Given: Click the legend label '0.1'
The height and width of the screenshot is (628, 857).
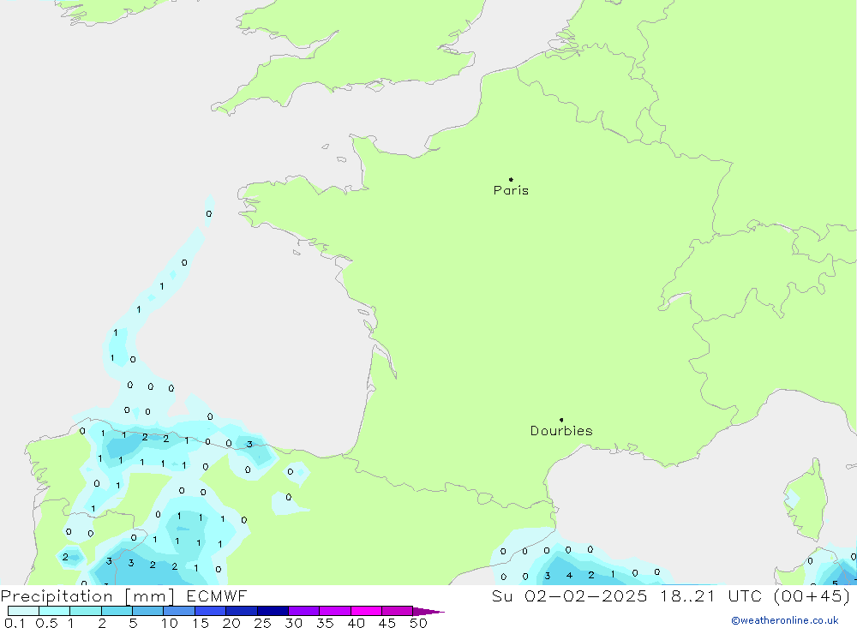Looking at the screenshot, I should tap(15, 623).
